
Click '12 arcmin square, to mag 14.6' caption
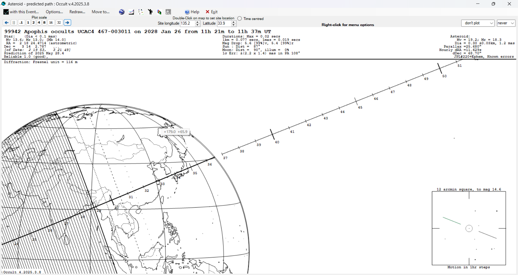[x=469, y=189]
